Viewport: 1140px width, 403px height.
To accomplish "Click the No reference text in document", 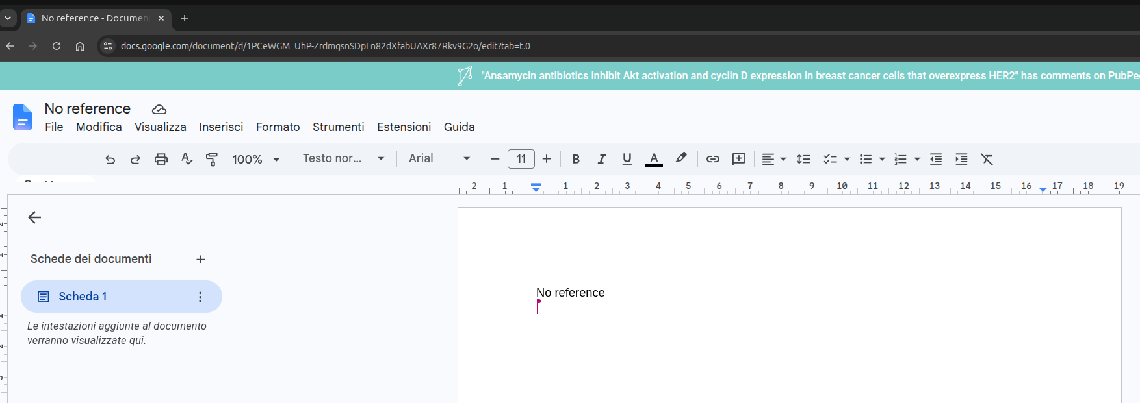I will click(571, 293).
